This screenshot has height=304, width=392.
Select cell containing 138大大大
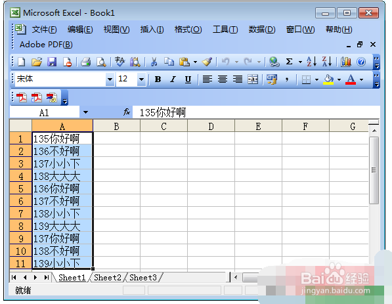click(x=62, y=176)
